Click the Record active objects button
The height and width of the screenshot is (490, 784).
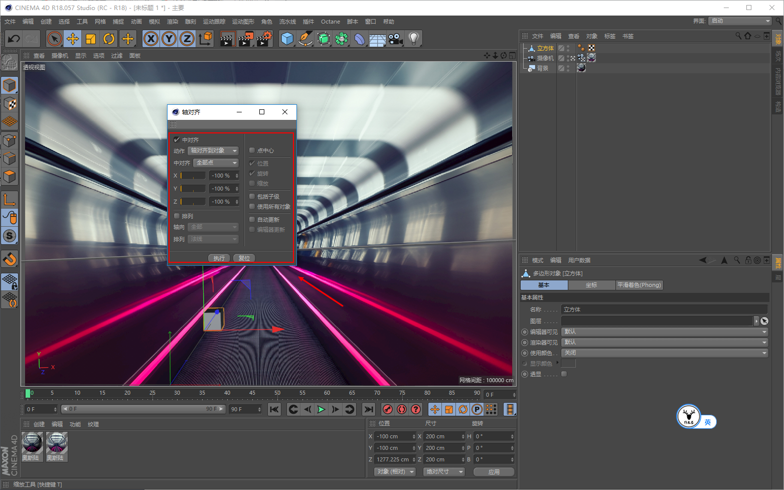point(387,409)
